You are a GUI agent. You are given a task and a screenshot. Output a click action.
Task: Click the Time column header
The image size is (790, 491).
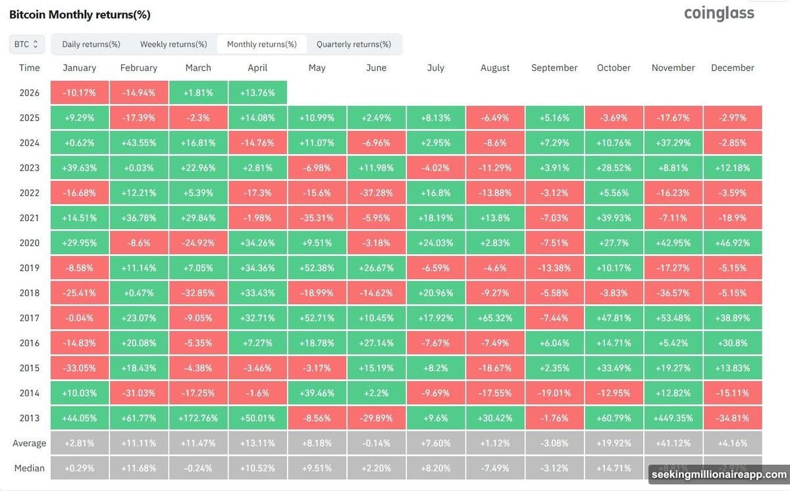[x=29, y=67]
